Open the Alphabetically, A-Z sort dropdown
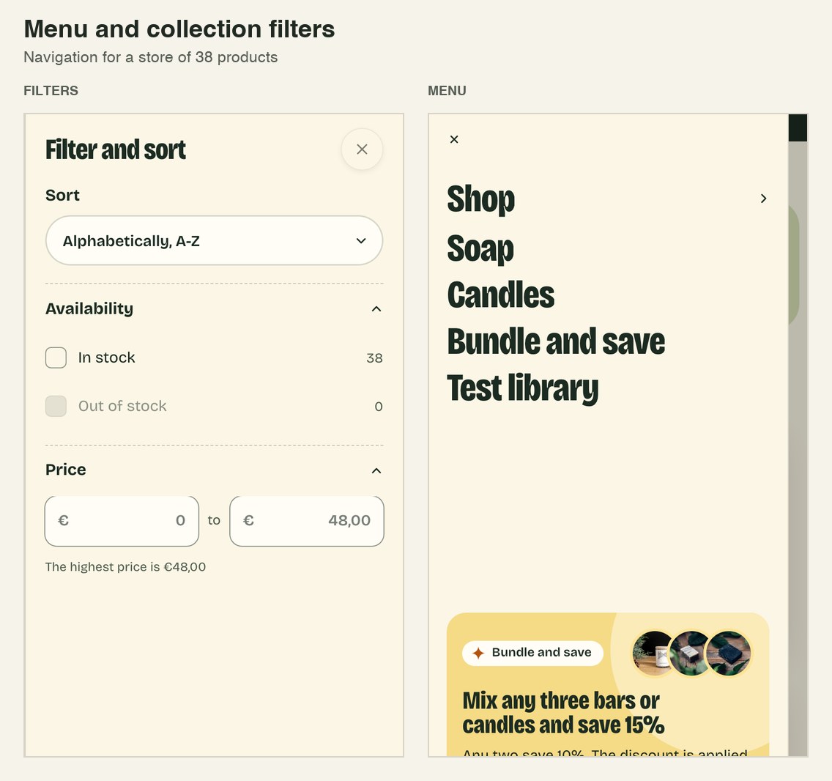Viewport: 832px width, 781px height. [x=214, y=240]
